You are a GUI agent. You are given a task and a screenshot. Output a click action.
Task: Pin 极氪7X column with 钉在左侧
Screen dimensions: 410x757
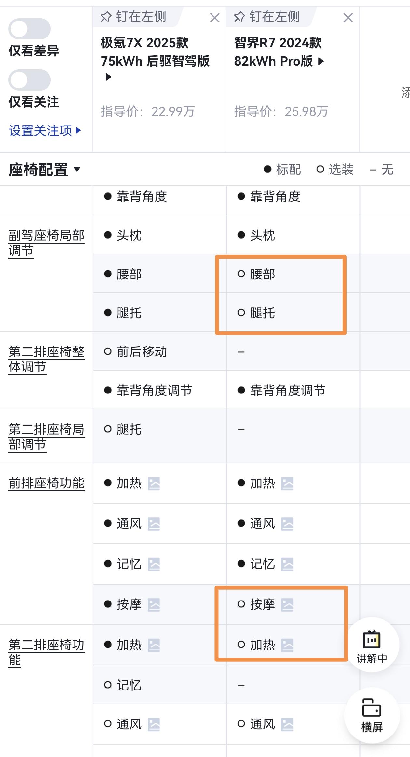pyautogui.click(x=133, y=17)
